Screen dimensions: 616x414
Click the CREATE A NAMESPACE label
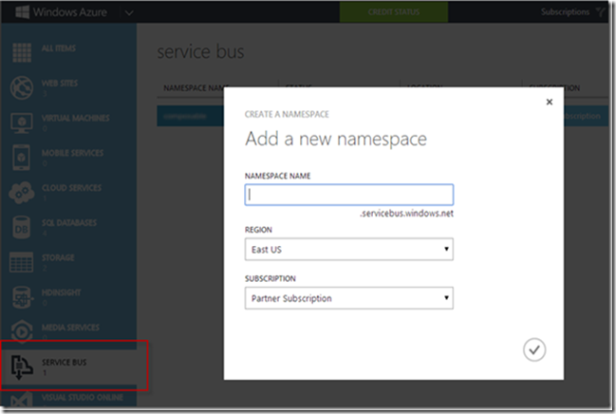tap(287, 114)
